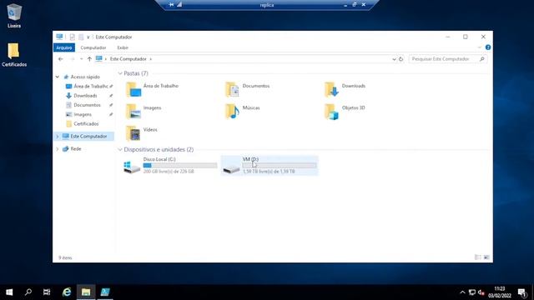Click the '9 itens' status bar text
This screenshot has height=300, width=534.
point(65,257)
